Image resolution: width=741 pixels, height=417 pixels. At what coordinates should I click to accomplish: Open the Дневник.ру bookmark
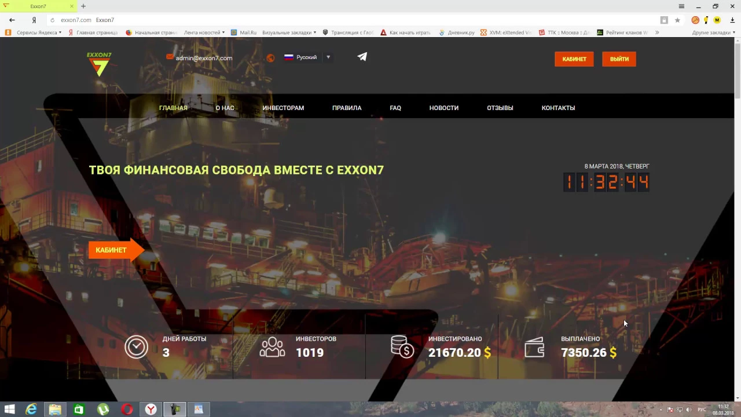[457, 32]
